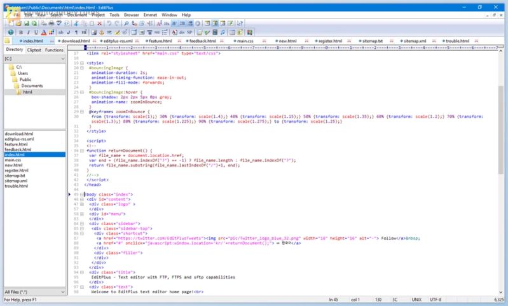Click the Redo arrow icon
The width and height of the screenshot is (508, 306).
coord(117,24)
